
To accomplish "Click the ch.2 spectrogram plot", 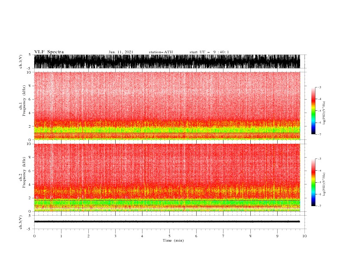I will [x=167, y=178].
